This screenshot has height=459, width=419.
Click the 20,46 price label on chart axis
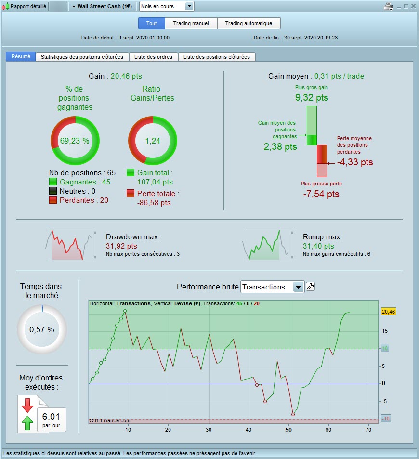coord(388,312)
